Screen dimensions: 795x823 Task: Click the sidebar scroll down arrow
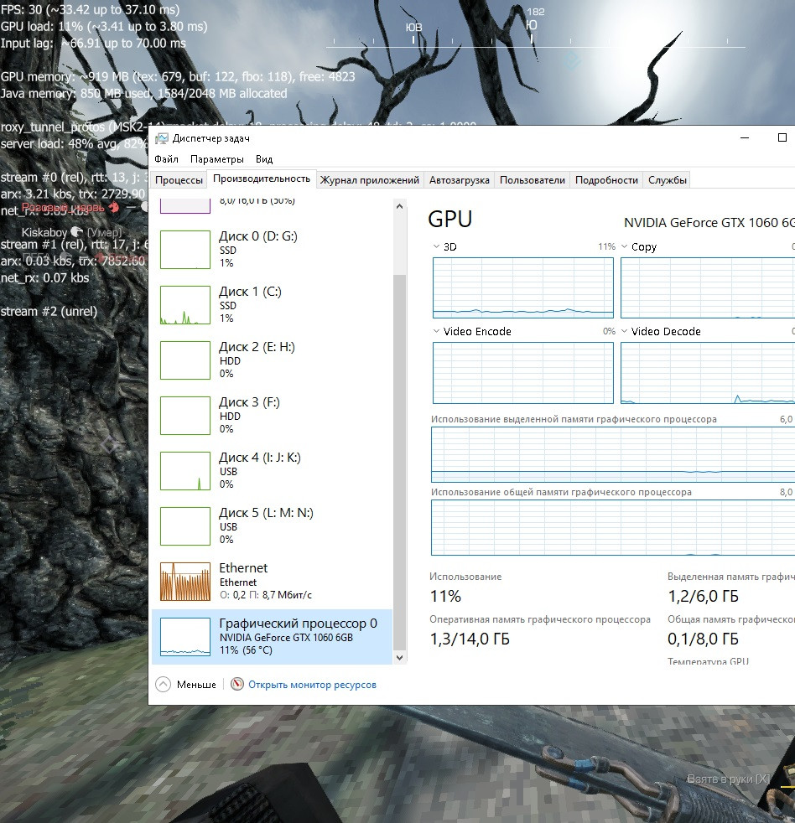[x=400, y=658]
